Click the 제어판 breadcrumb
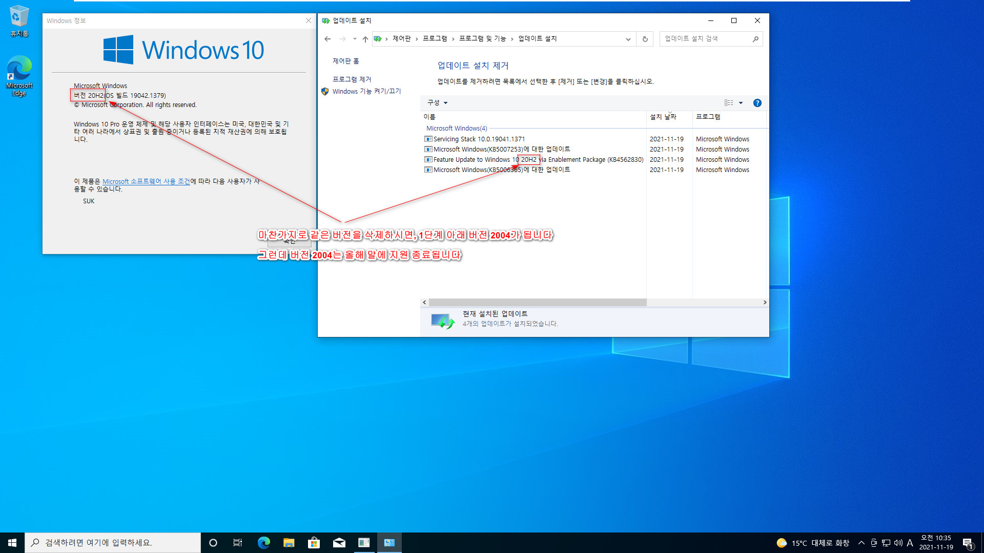 (401, 39)
